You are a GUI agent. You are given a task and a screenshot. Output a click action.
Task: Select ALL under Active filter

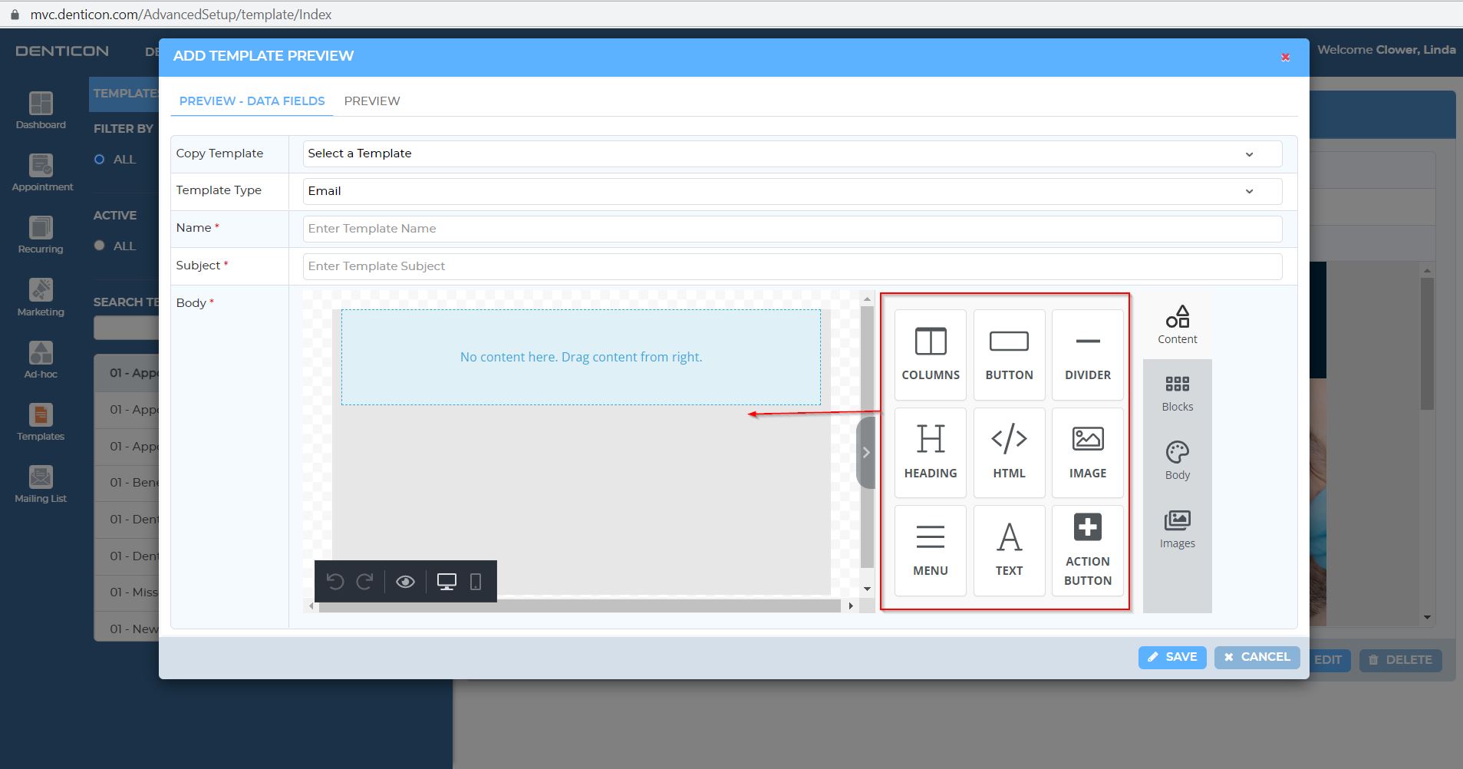(x=100, y=245)
